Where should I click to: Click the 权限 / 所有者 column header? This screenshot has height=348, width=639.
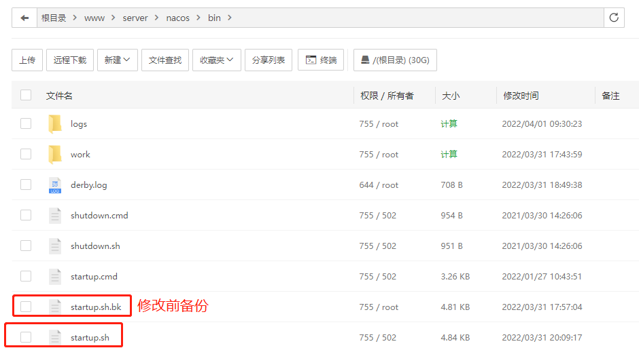(387, 96)
